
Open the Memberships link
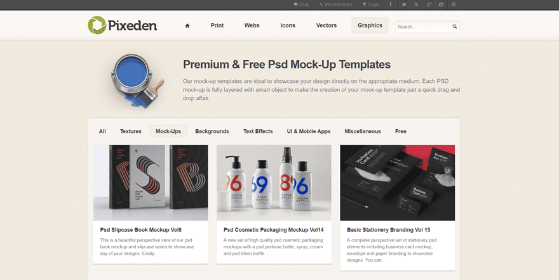coord(335,4)
